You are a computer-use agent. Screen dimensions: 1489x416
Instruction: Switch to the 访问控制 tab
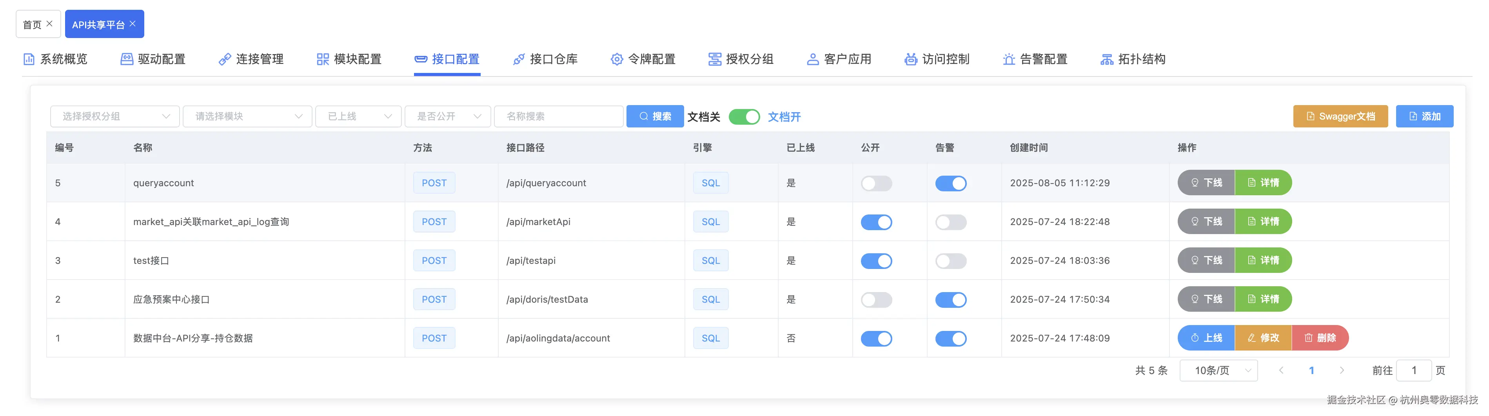tap(937, 59)
